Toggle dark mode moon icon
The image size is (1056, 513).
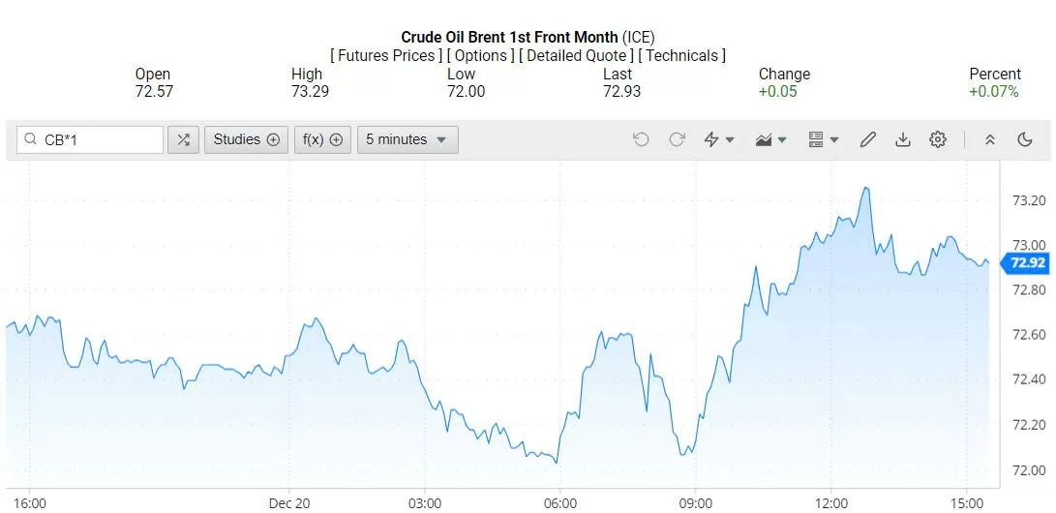pos(1024,139)
